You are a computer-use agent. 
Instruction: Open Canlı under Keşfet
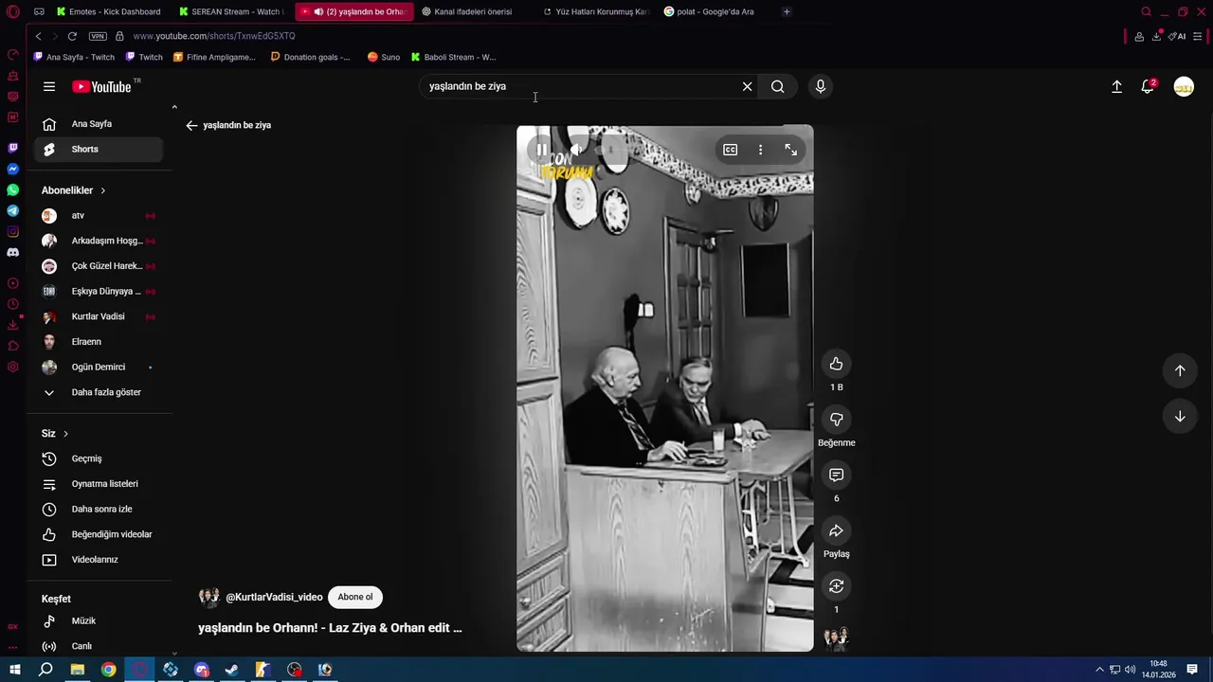[99, 646]
